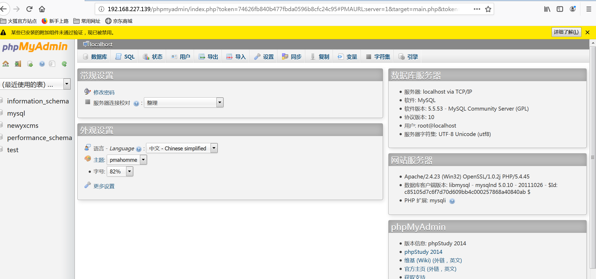Select the newyxcms database in sidebar

coord(23,126)
